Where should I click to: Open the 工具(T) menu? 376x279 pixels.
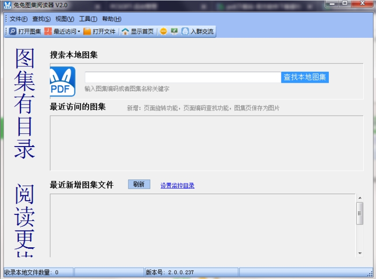[x=88, y=18]
